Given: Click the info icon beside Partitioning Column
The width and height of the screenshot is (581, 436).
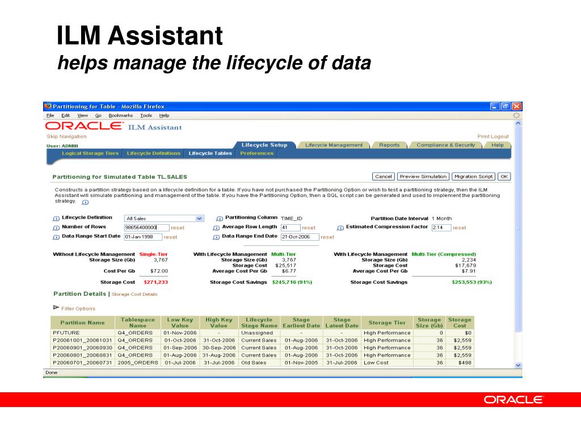Looking at the screenshot, I should coord(220,219).
